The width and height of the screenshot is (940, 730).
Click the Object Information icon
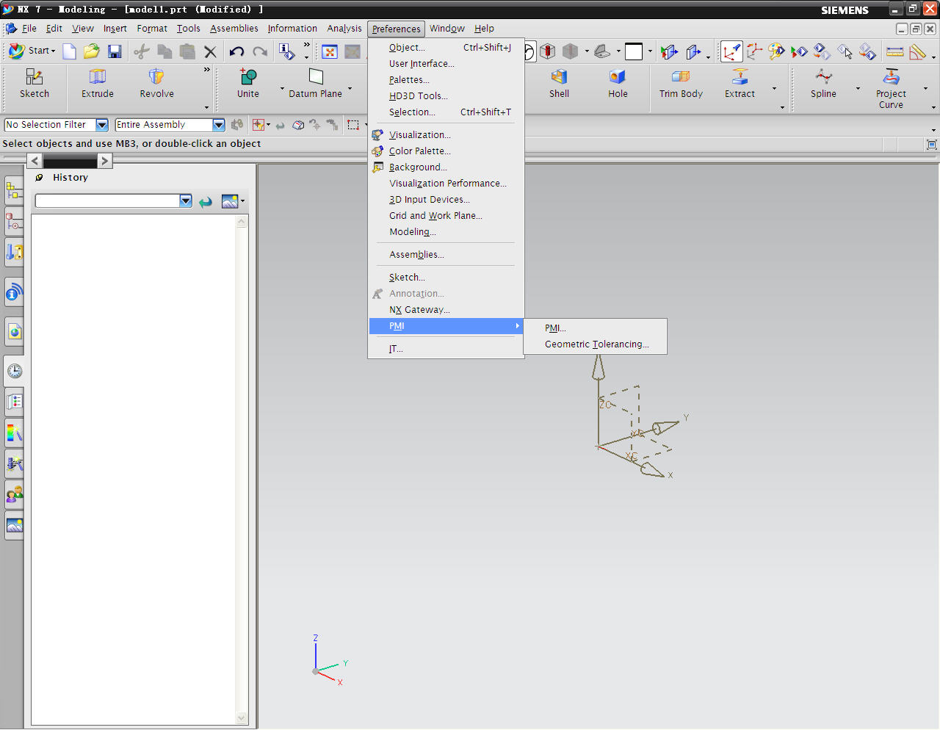tap(286, 51)
